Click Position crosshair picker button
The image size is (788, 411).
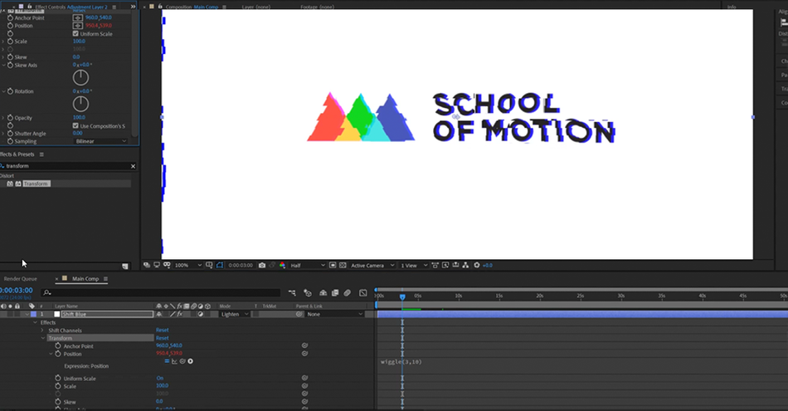77,26
